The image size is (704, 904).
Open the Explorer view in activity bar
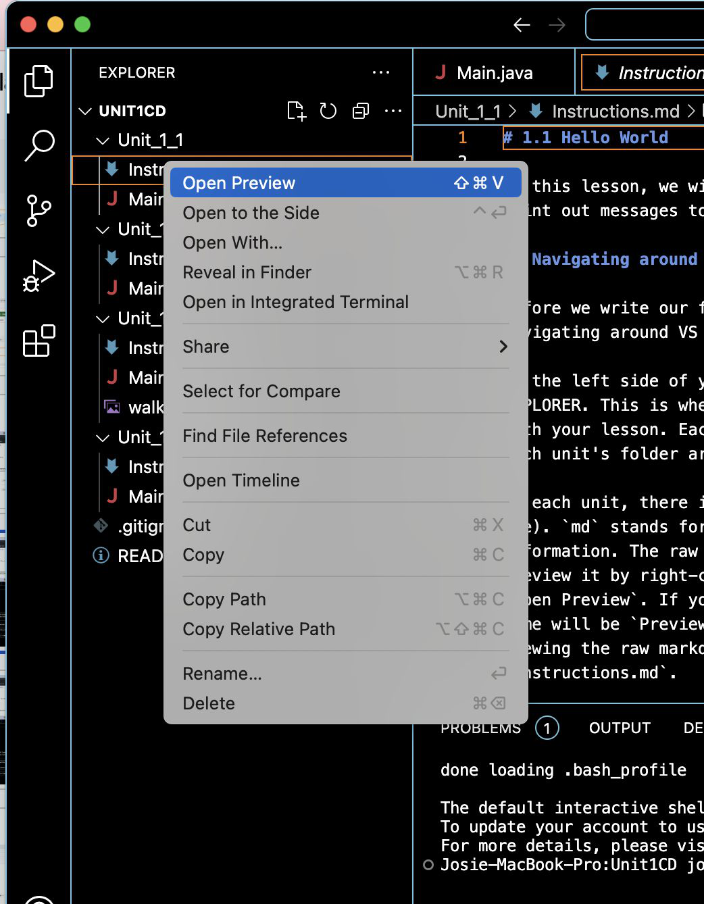[39, 81]
